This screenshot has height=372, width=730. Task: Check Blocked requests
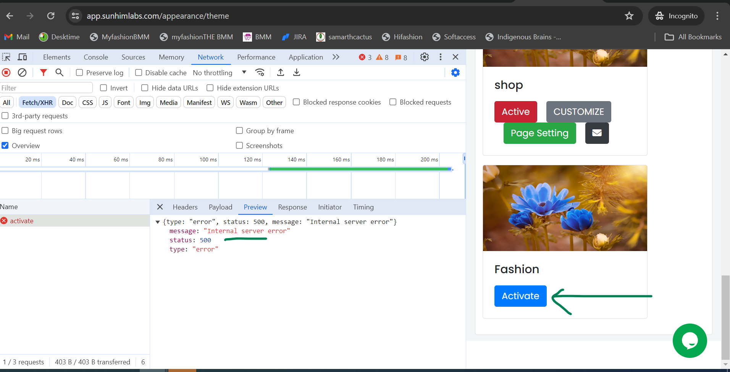393,102
